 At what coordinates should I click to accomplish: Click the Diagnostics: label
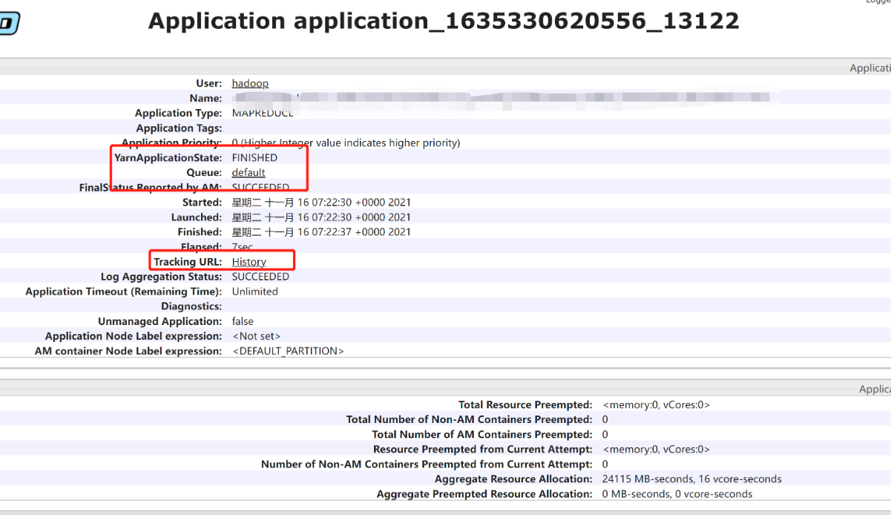(191, 306)
